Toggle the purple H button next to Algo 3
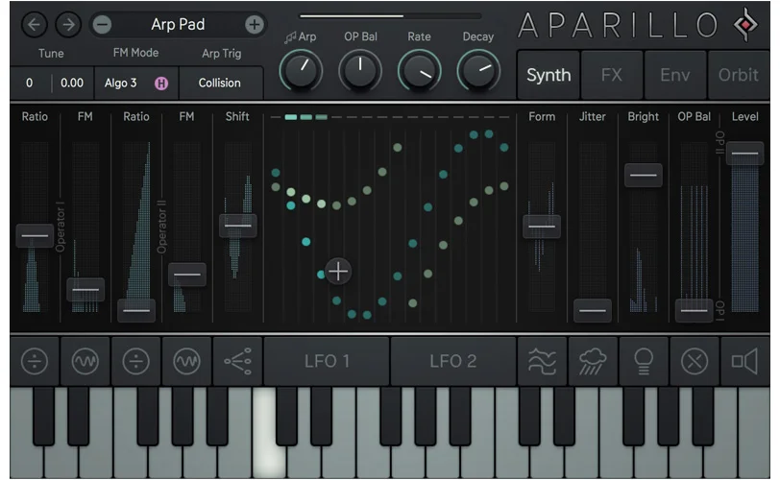Viewport: 780px width, 480px height. [161, 83]
